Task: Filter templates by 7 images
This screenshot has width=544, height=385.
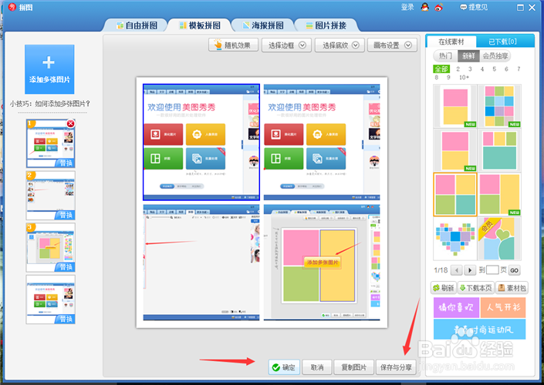Action: click(519, 69)
